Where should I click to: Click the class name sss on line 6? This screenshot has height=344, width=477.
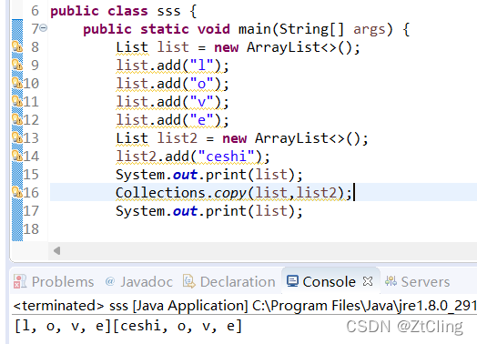[168, 11]
